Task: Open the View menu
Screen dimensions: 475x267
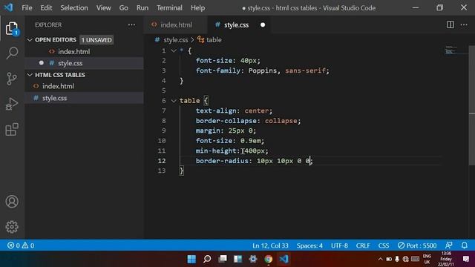Action: pos(104,8)
